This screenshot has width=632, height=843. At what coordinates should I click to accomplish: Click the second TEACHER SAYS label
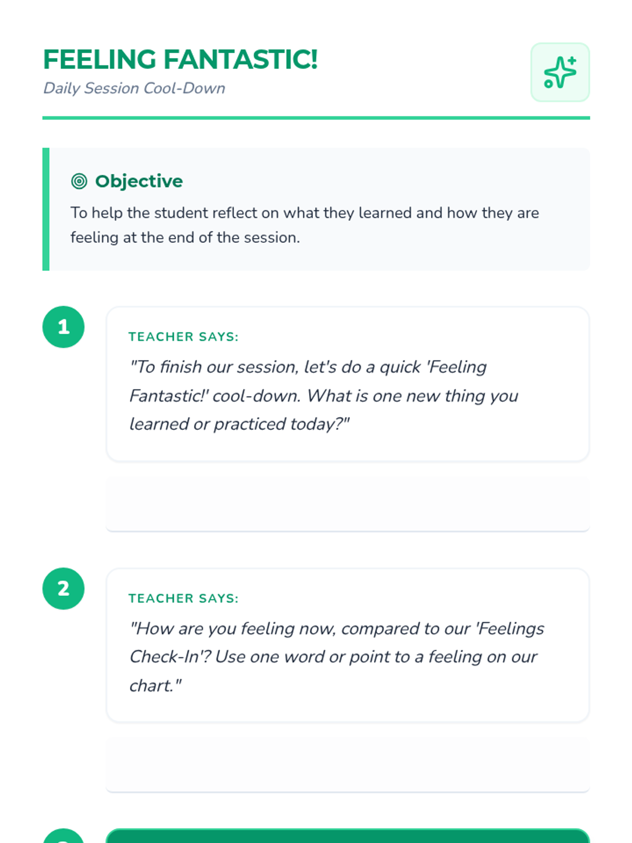tap(183, 599)
